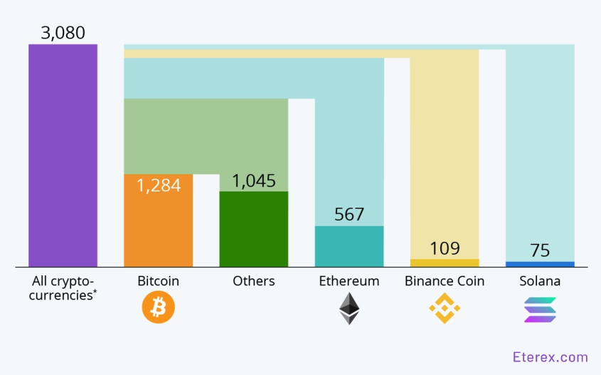
Task: Click the blue Solana bar
Action: tap(540, 264)
